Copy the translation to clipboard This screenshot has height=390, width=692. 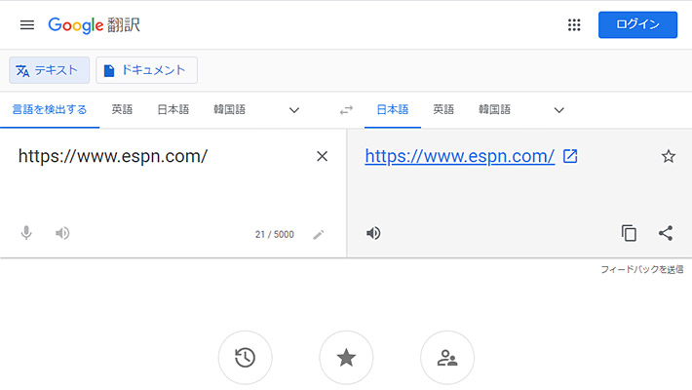630,233
